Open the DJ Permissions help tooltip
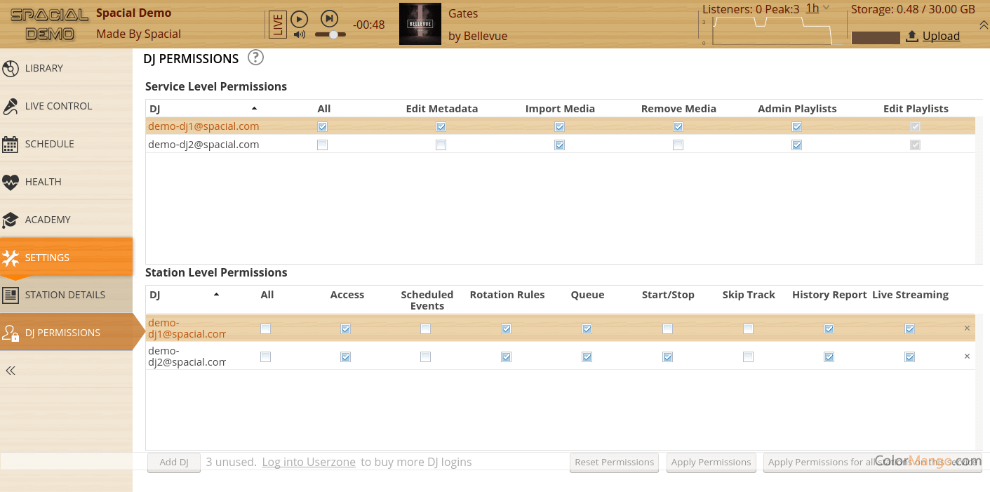 [x=255, y=58]
